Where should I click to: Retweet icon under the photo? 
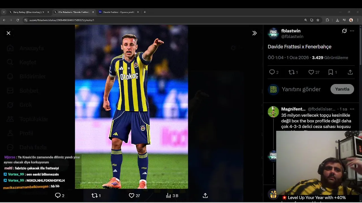coord(94,195)
